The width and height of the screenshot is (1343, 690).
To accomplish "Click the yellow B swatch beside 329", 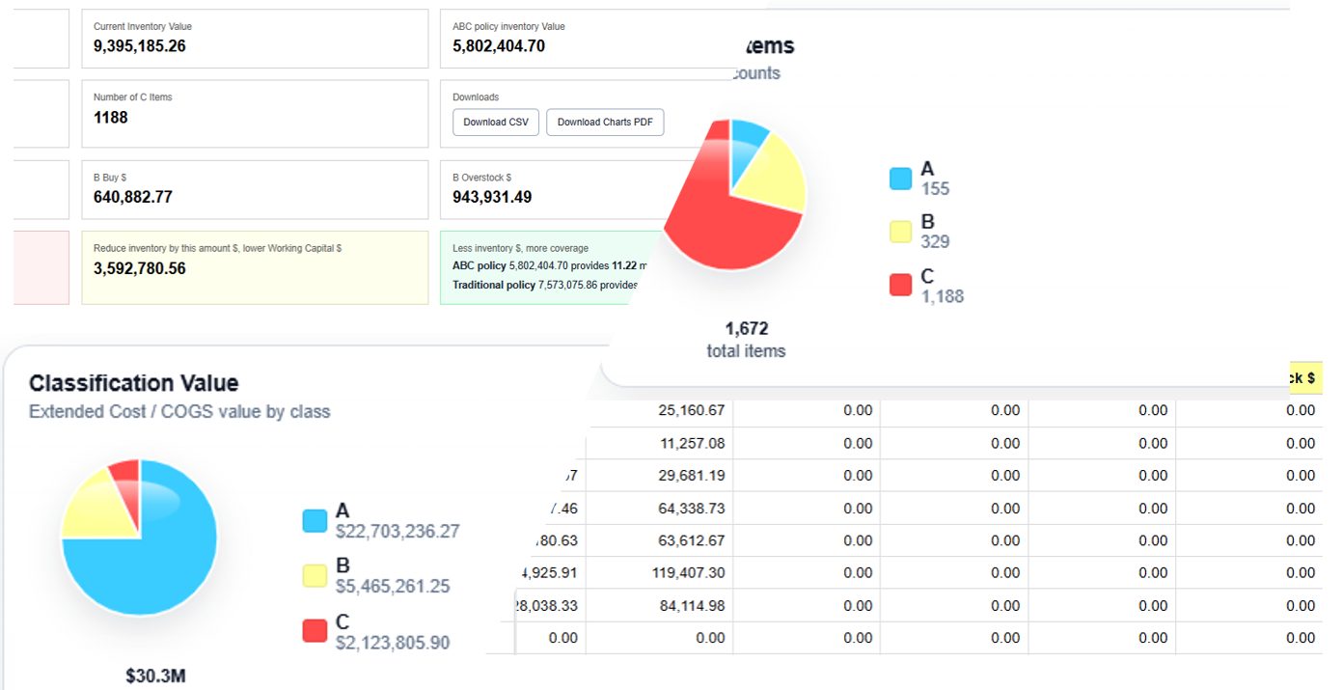I will (900, 232).
